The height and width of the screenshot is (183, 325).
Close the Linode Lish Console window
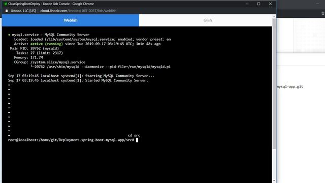click(x=270, y=4)
